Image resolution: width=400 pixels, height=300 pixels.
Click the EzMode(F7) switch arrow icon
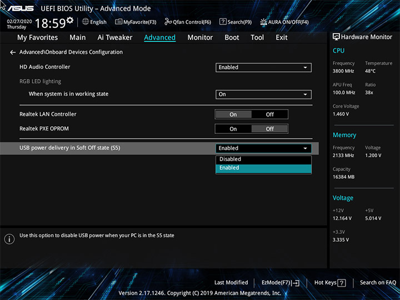click(296, 283)
